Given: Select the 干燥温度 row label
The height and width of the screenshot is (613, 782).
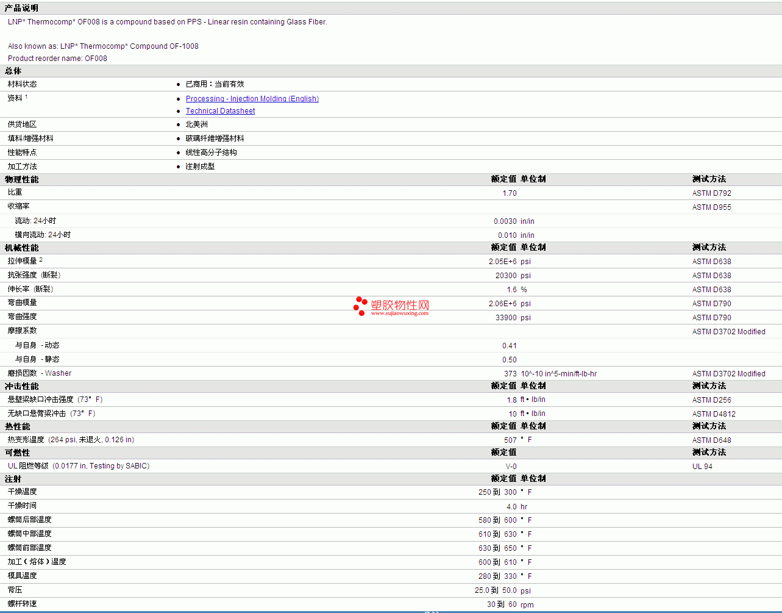Looking at the screenshot, I should (x=22, y=492).
